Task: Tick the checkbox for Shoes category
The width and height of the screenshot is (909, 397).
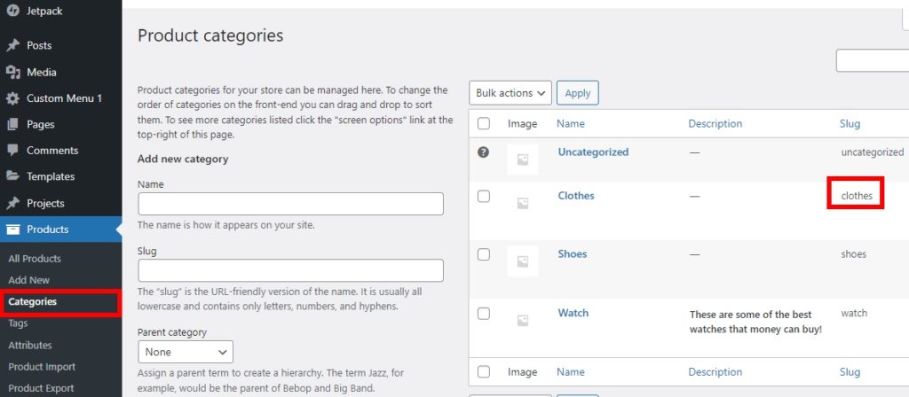Action: click(x=484, y=254)
